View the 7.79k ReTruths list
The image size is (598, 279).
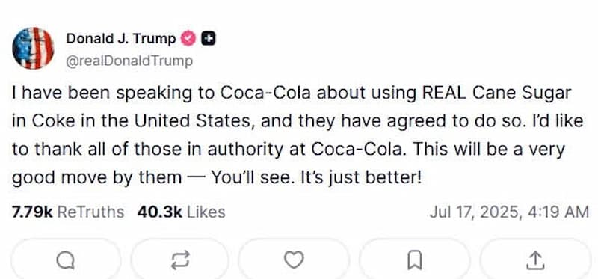[68, 212]
